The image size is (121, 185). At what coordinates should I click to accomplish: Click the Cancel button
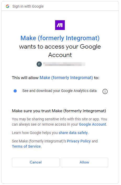coord(36,162)
